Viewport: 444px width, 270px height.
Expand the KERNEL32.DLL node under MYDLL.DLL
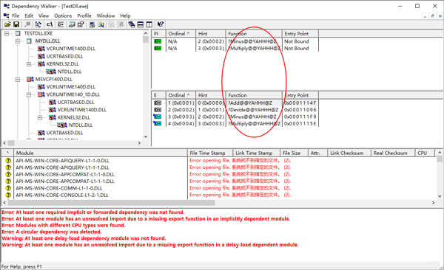pyautogui.click(x=29, y=64)
